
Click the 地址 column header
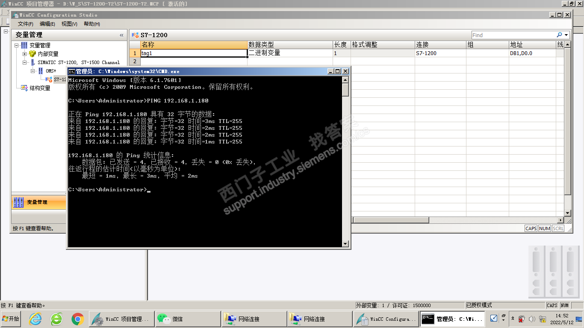[x=532, y=45]
